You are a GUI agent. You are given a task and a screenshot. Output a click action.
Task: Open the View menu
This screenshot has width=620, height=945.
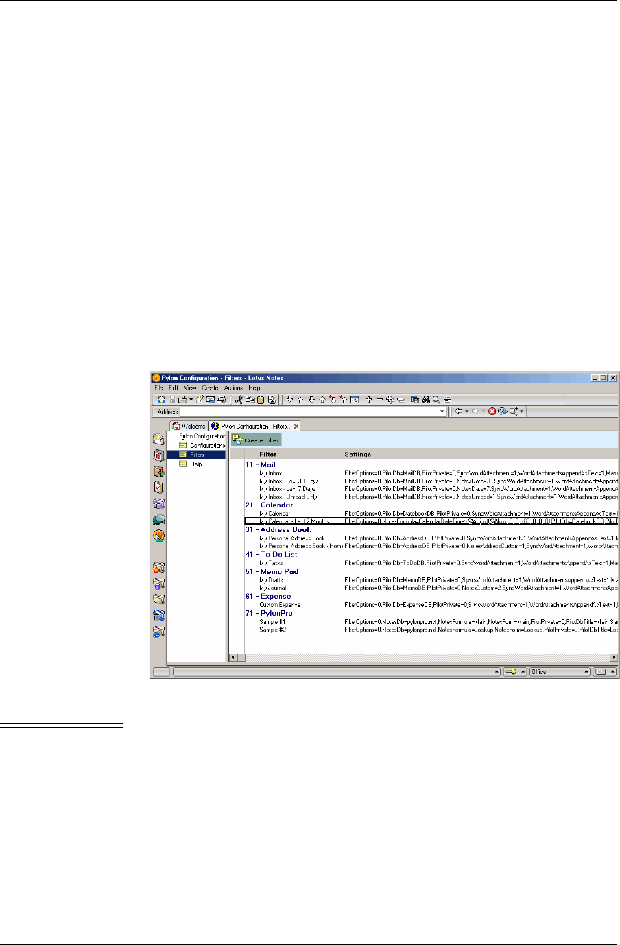190,388
